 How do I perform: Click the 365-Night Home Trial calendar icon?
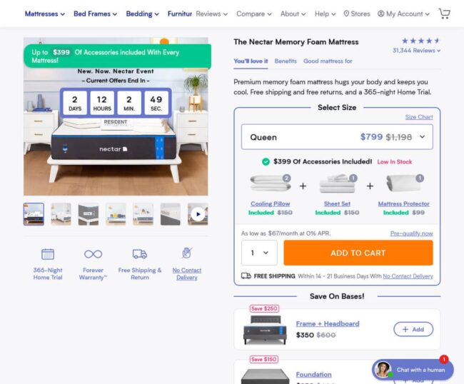click(48, 254)
